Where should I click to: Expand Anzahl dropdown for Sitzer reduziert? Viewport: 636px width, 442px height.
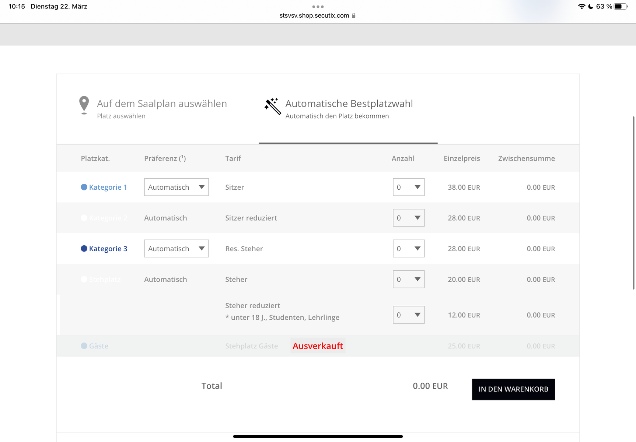pyautogui.click(x=408, y=218)
